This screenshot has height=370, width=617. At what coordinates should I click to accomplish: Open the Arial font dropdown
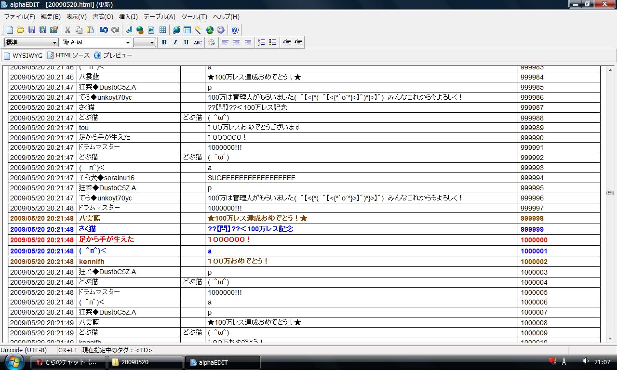[96, 42]
